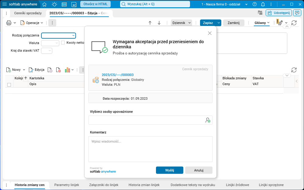The width and height of the screenshot is (304, 190).
Task: Click the Wyślij button
Action: (x=169, y=170)
